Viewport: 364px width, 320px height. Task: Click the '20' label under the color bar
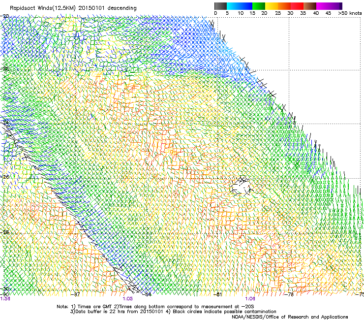(x=264, y=13)
